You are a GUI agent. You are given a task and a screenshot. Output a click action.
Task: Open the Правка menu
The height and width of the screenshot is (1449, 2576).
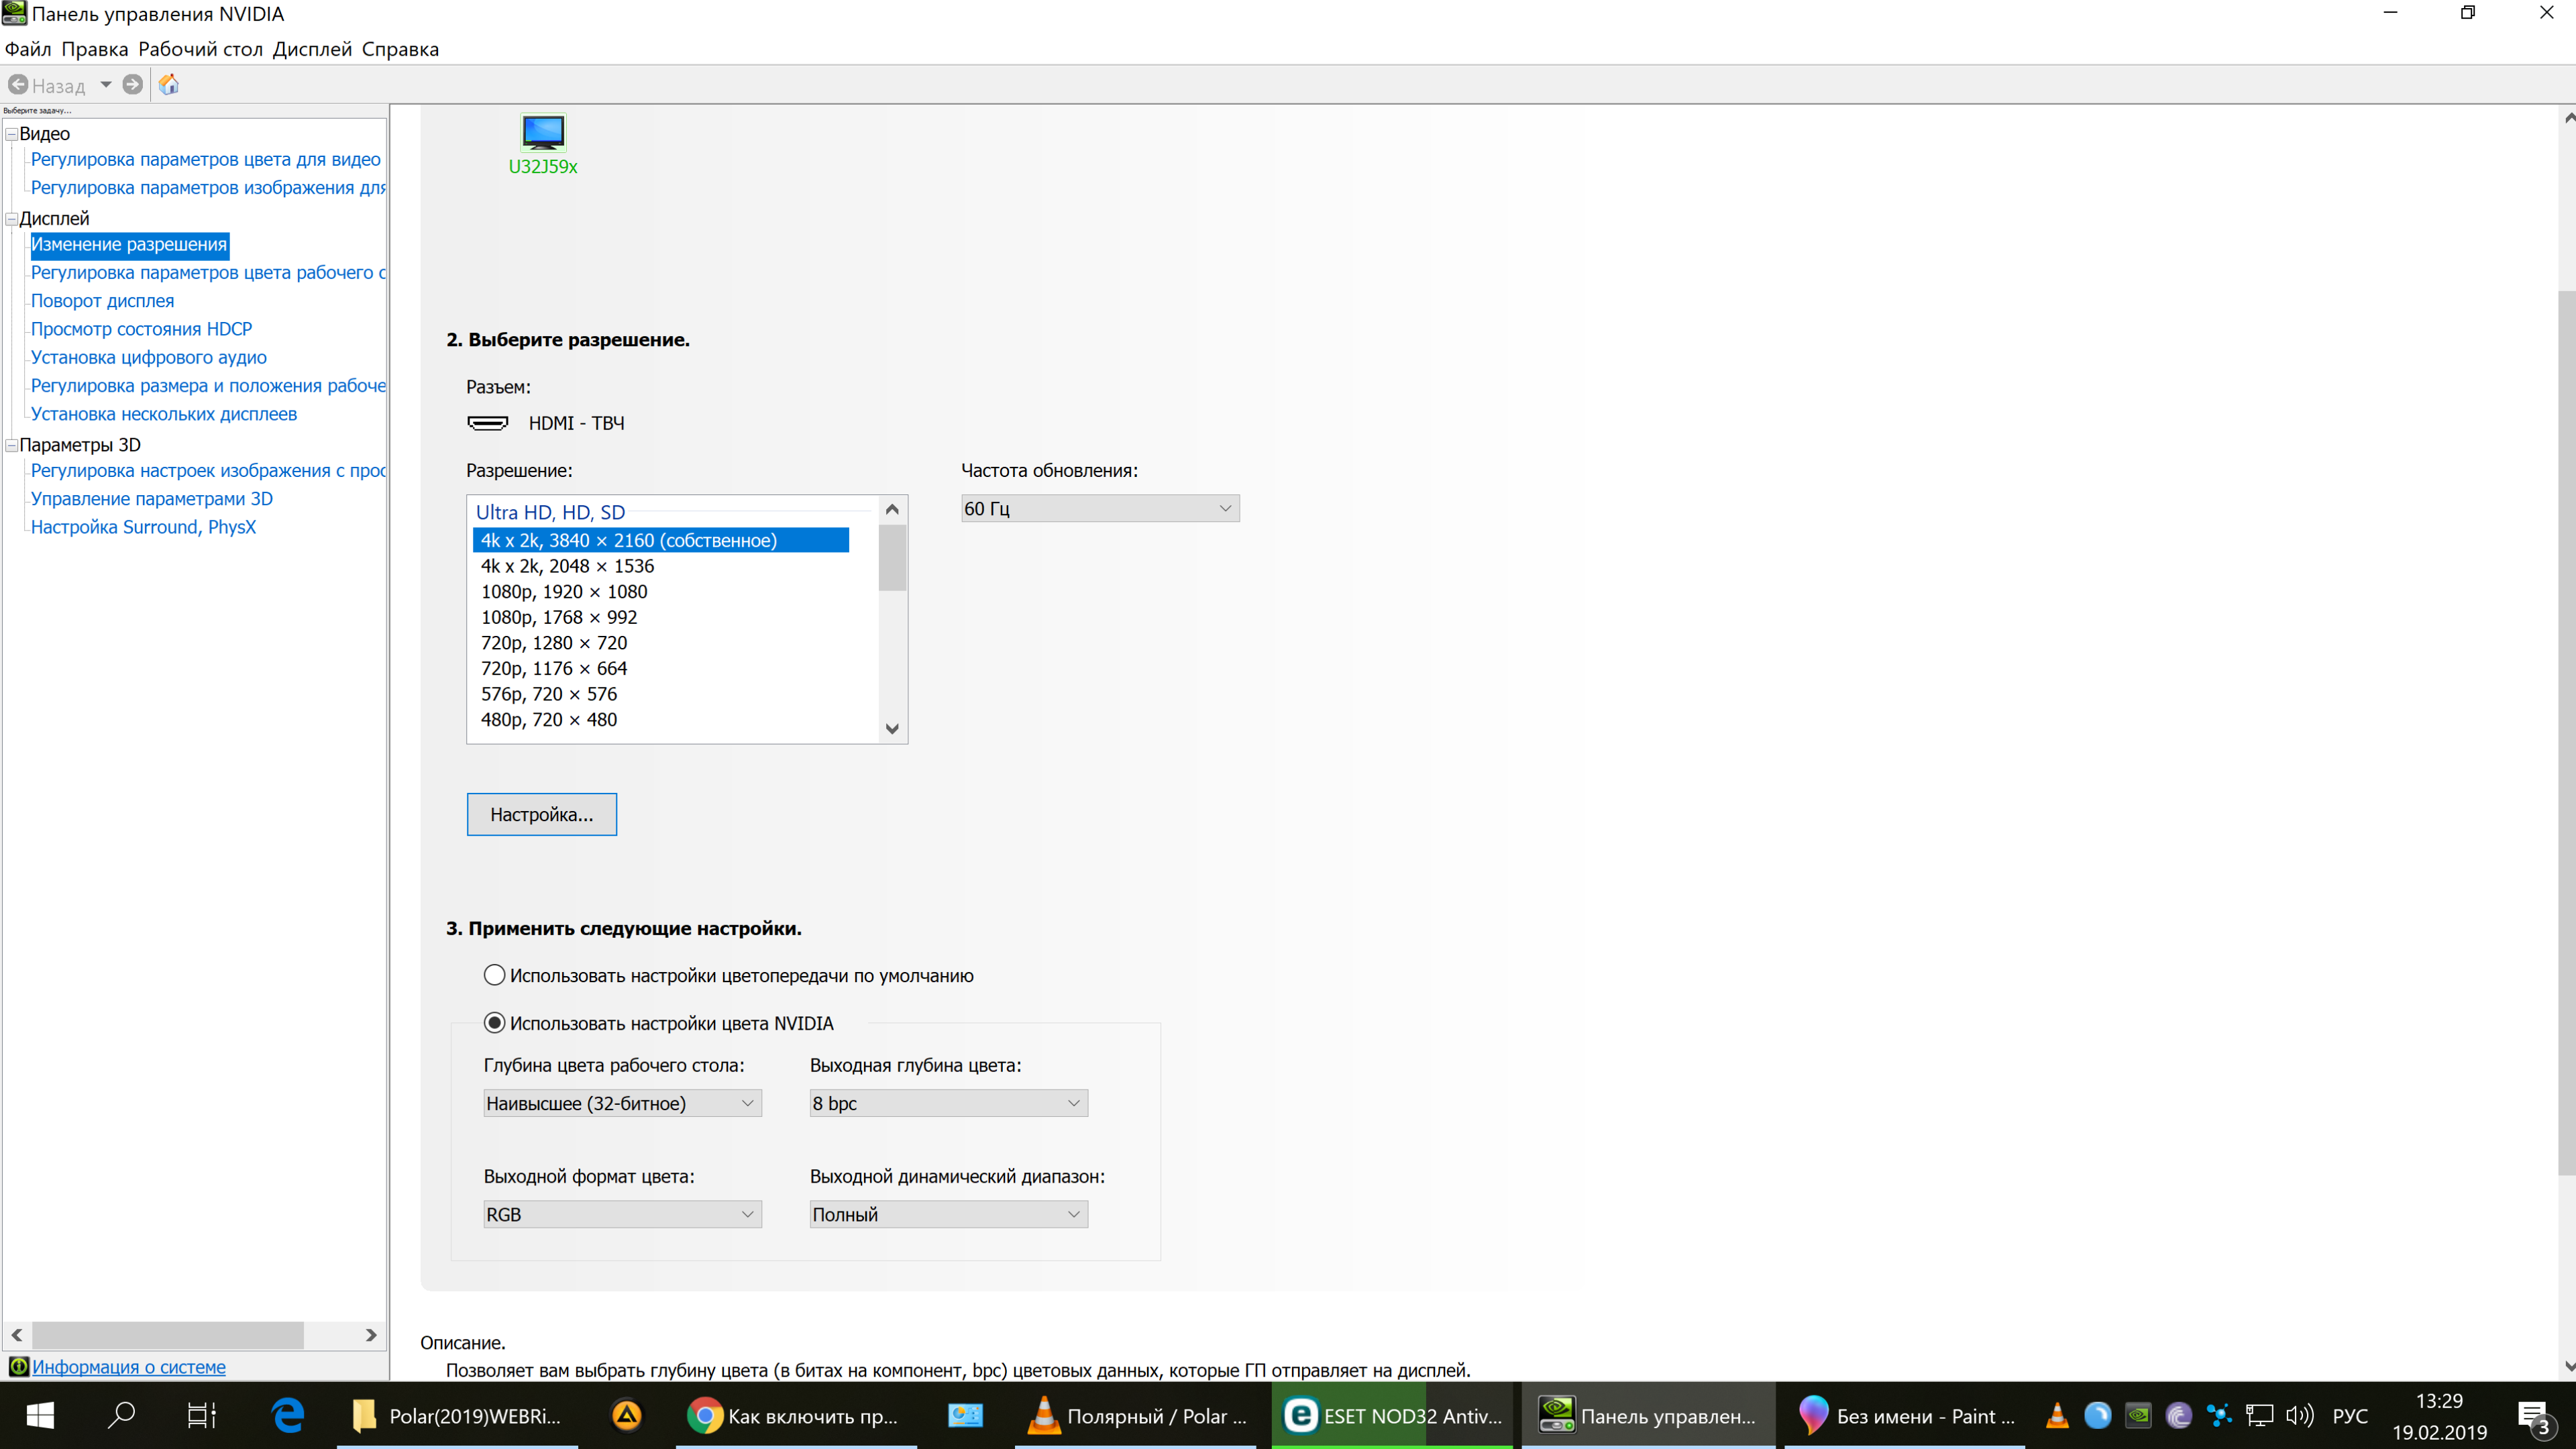point(95,49)
